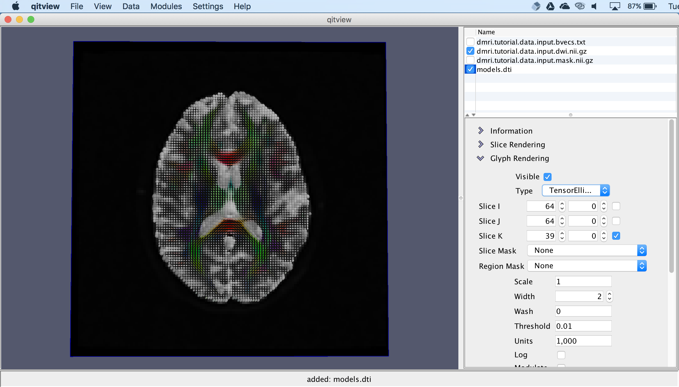Click the properties panel vertical scrollbar
This screenshot has height=387, width=679.
[671, 196]
